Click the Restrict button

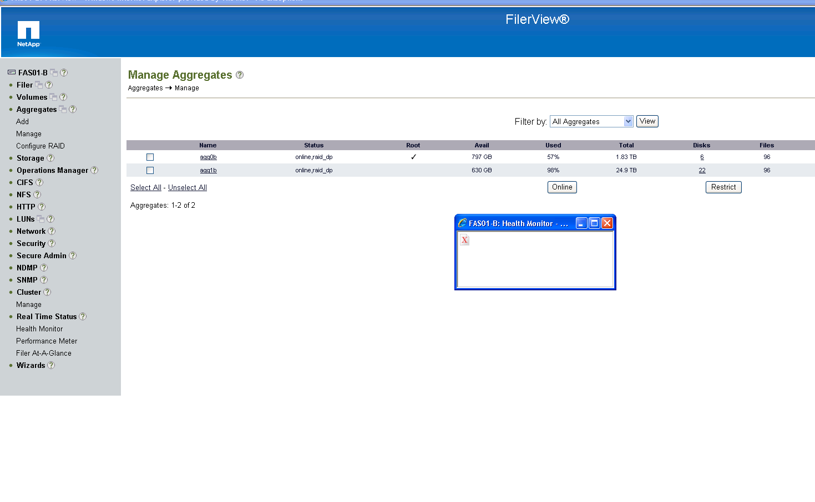click(x=723, y=187)
